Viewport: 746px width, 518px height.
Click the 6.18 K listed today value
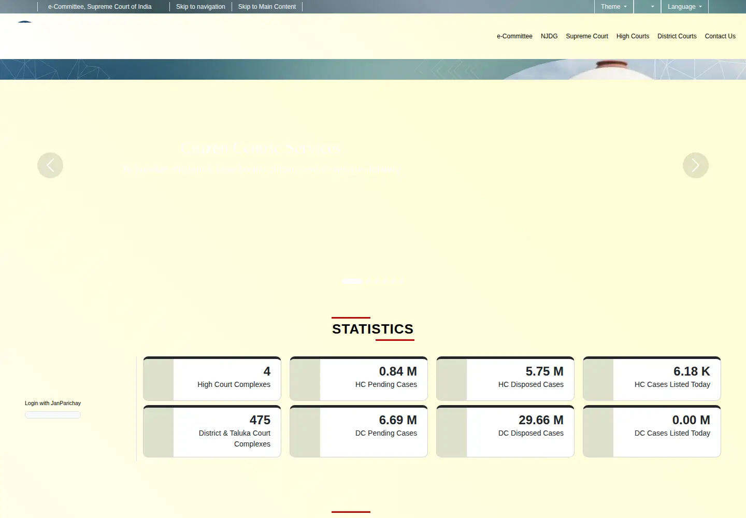692,371
